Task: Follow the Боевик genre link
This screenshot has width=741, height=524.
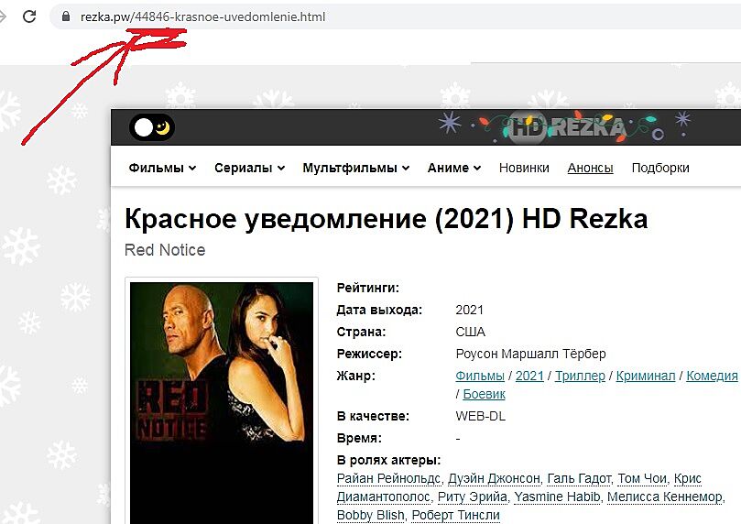Action: coord(484,394)
